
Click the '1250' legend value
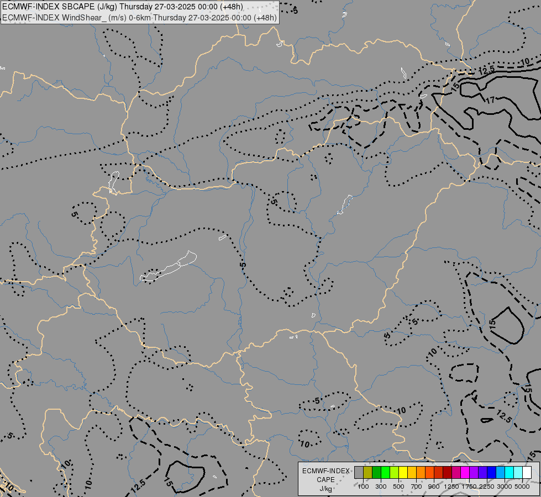click(x=451, y=487)
